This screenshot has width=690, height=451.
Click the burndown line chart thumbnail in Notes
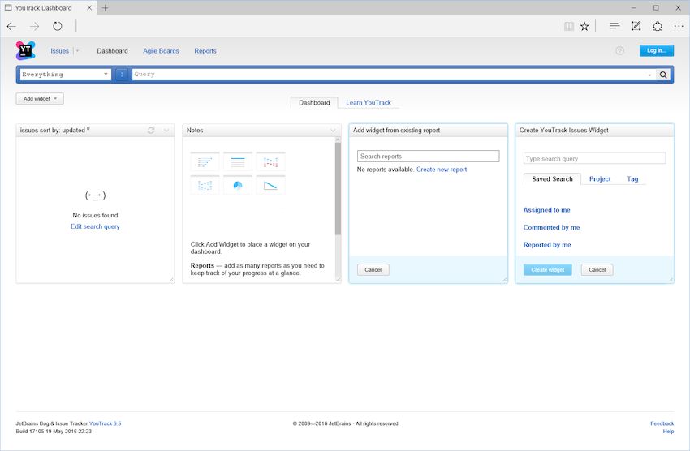pyautogui.click(x=270, y=185)
